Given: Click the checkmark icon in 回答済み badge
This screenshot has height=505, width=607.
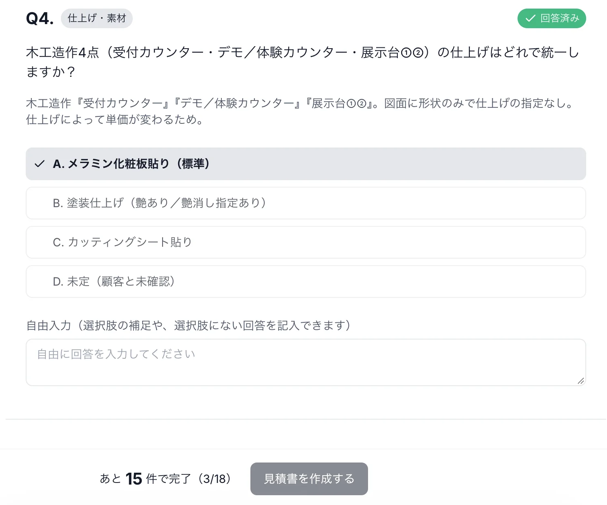Looking at the screenshot, I should (530, 18).
